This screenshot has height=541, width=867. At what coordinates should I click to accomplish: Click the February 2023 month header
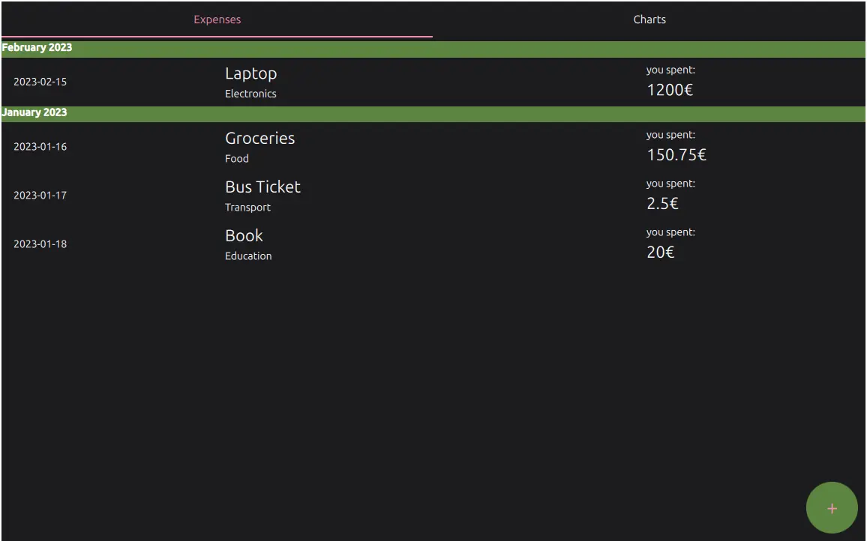tap(37, 48)
